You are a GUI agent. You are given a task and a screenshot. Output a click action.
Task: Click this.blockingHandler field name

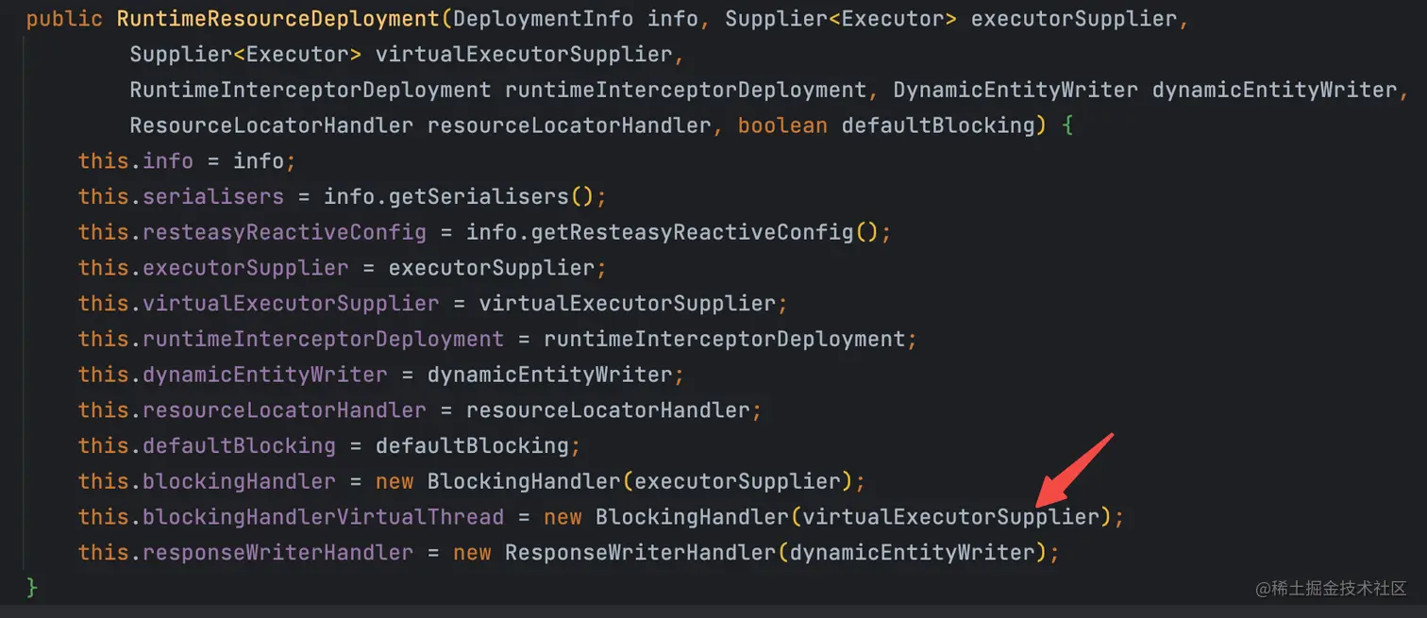(239, 481)
